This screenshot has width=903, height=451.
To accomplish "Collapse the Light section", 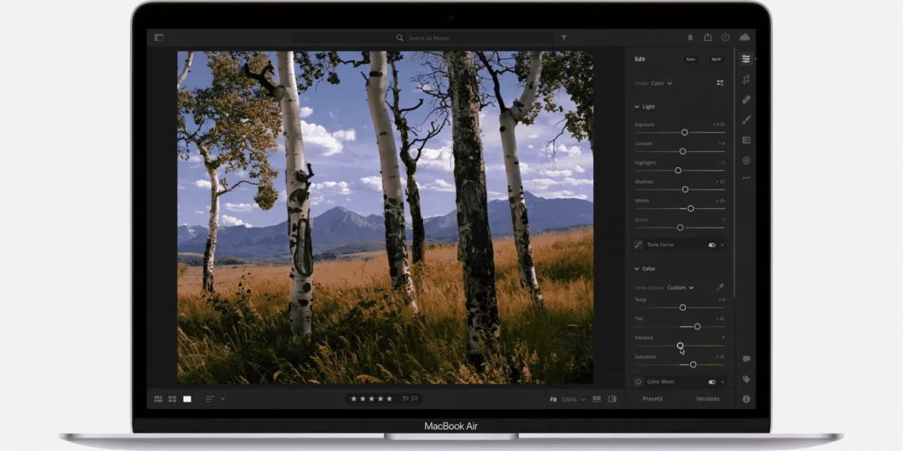I will (637, 107).
